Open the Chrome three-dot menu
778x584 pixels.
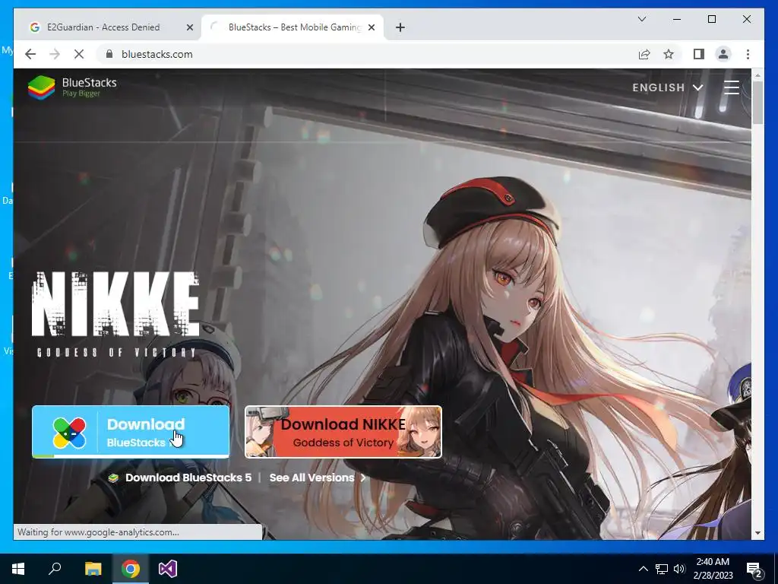748,54
